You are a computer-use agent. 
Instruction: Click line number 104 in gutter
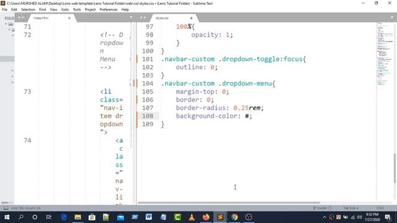[x=148, y=84]
